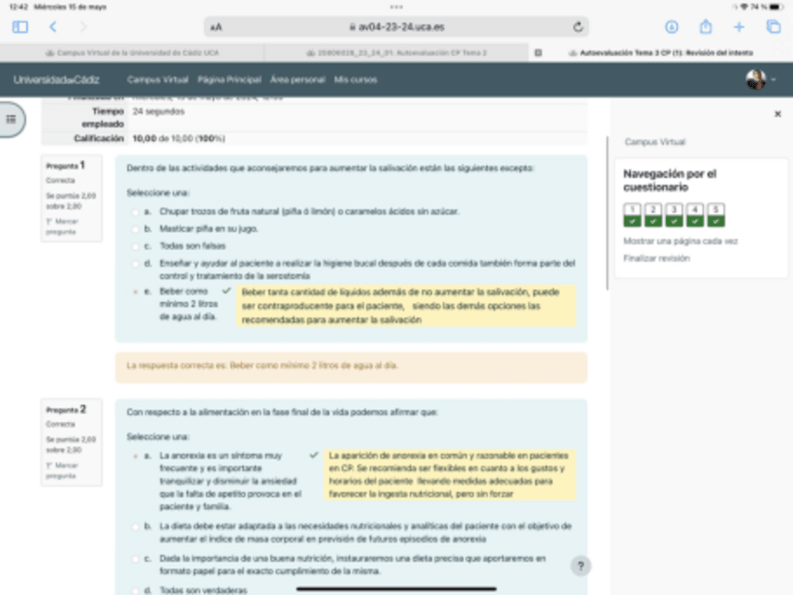The image size is (793, 595).
Task: Select question 2 option a La anorexia
Action: coord(135,456)
